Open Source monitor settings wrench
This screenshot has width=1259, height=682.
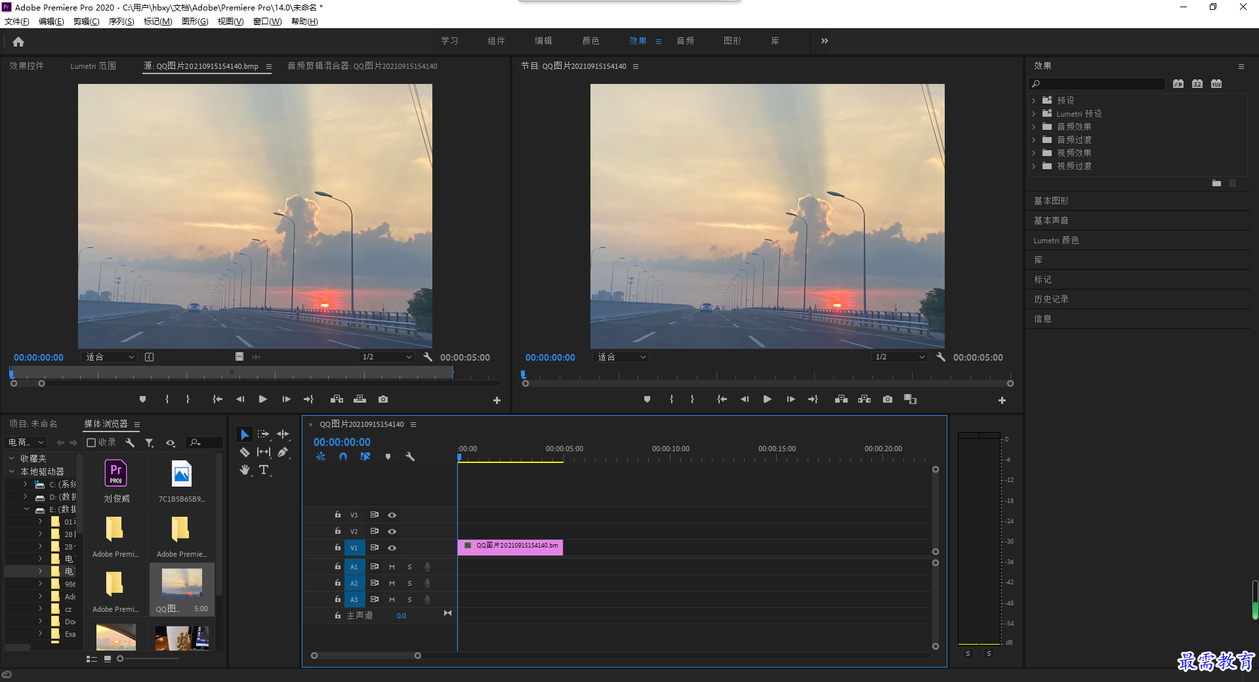pyautogui.click(x=428, y=357)
